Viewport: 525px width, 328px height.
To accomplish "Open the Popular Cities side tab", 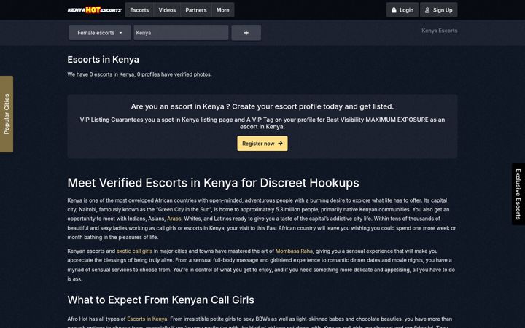I will (7, 114).
